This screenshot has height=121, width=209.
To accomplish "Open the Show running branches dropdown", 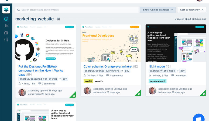I will coord(158,10).
